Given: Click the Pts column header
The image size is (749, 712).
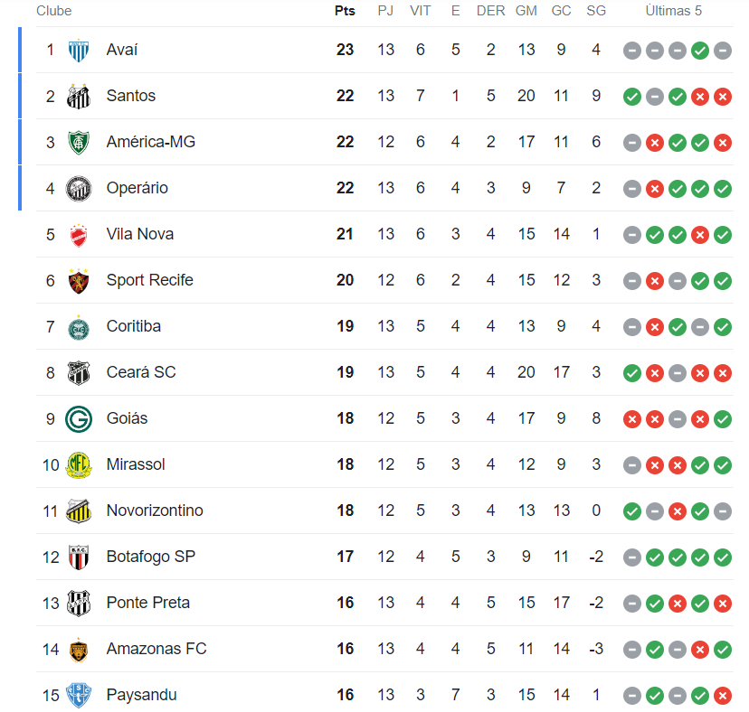Looking at the screenshot, I should coord(345,11).
